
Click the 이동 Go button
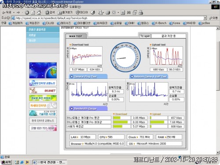[213, 18]
